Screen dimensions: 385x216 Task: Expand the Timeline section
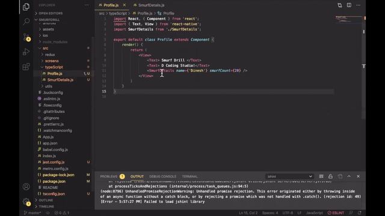[x=46, y=206]
